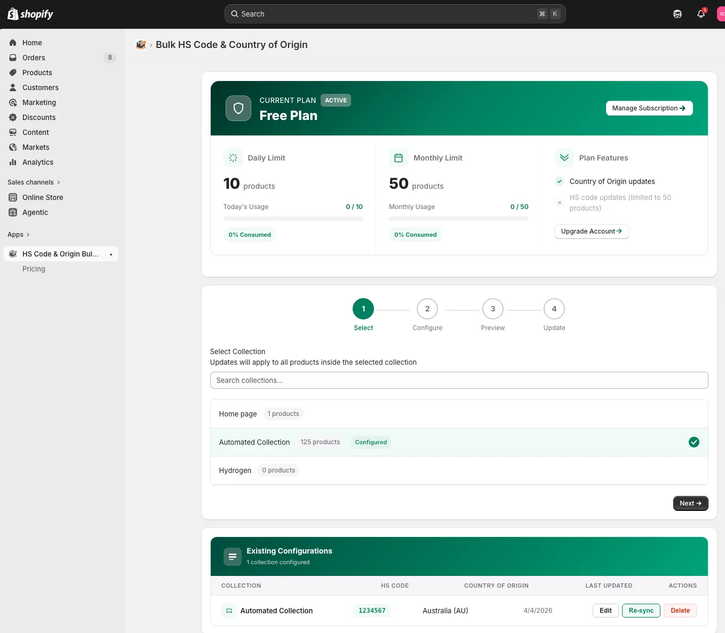This screenshot has height=633, width=725.
Task: Click the Shopify logo
Action: click(x=30, y=14)
